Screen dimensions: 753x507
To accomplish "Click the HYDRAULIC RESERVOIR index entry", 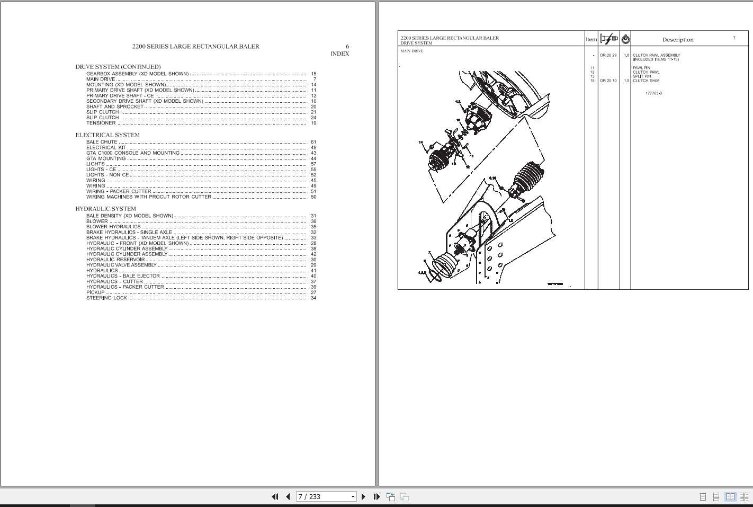I will 201,260.
